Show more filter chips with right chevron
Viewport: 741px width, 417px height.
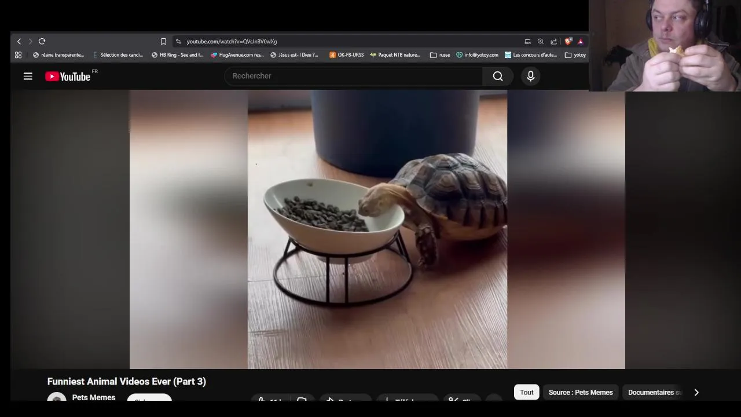[x=696, y=392]
